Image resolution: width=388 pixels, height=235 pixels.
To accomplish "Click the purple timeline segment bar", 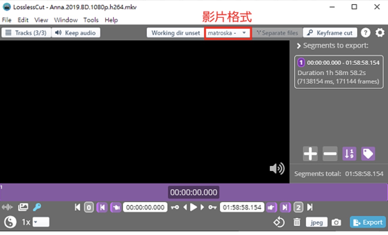I will [x=194, y=192].
